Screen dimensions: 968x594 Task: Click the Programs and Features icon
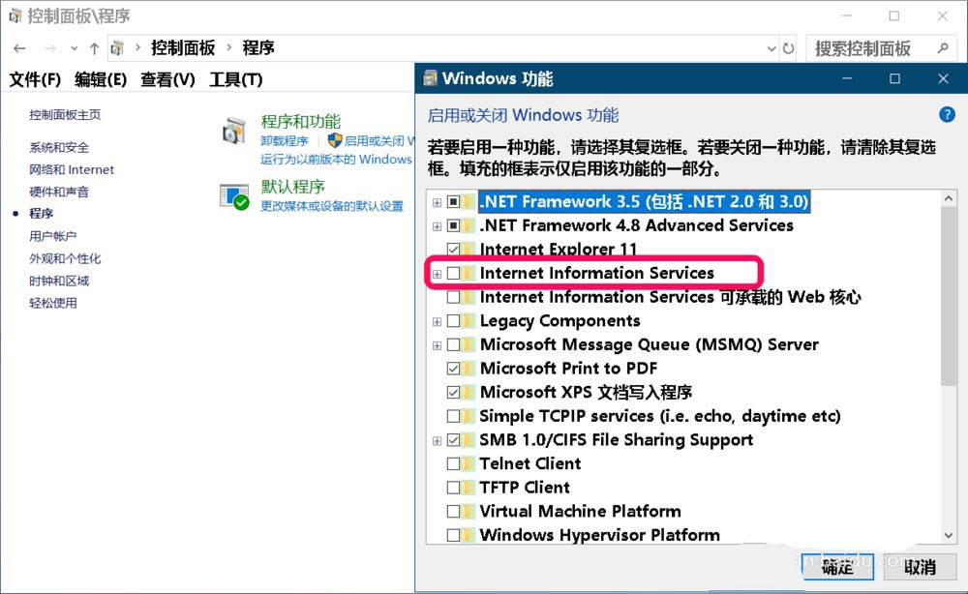(x=235, y=132)
